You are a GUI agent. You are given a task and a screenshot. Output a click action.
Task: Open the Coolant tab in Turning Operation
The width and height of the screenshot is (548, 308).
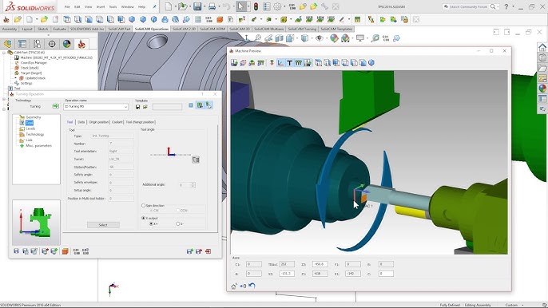(117, 122)
